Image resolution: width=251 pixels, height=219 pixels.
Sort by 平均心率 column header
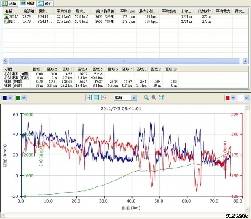127,11
